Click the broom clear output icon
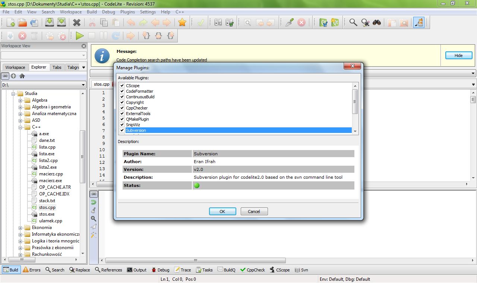This screenshot has height=283, width=477. click(94, 210)
